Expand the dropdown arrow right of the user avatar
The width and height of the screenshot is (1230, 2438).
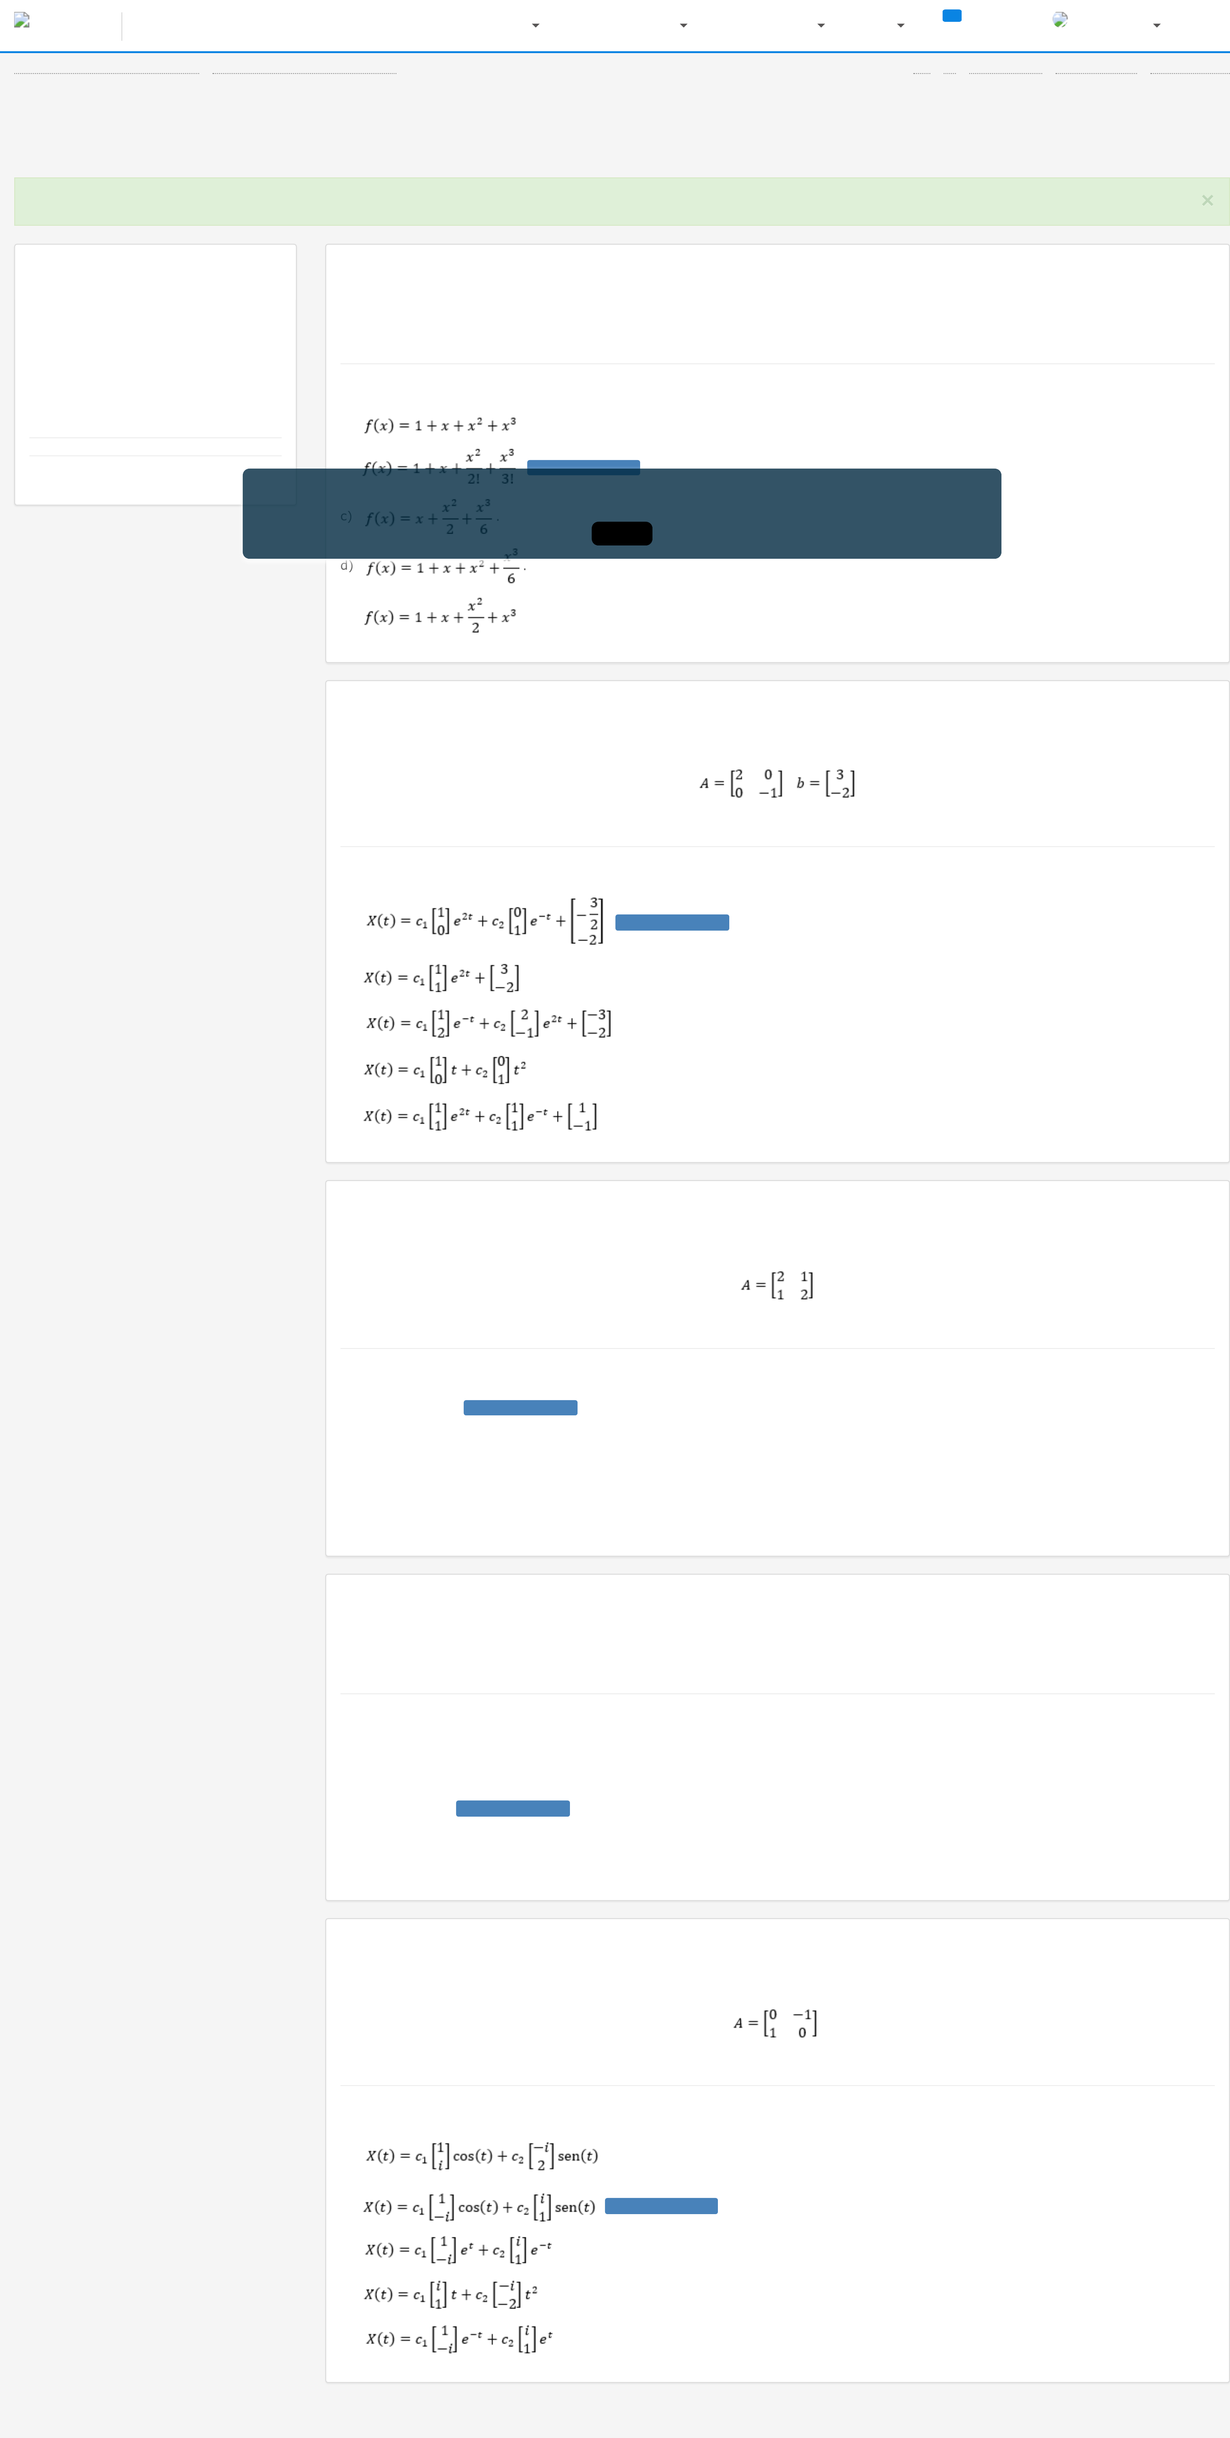(x=1156, y=26)
